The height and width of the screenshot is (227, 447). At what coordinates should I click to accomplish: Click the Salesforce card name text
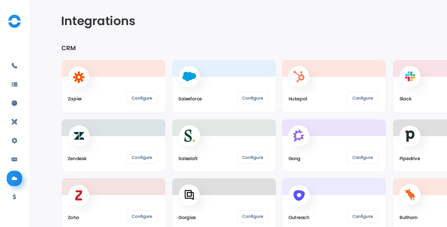tap(190, 99)
